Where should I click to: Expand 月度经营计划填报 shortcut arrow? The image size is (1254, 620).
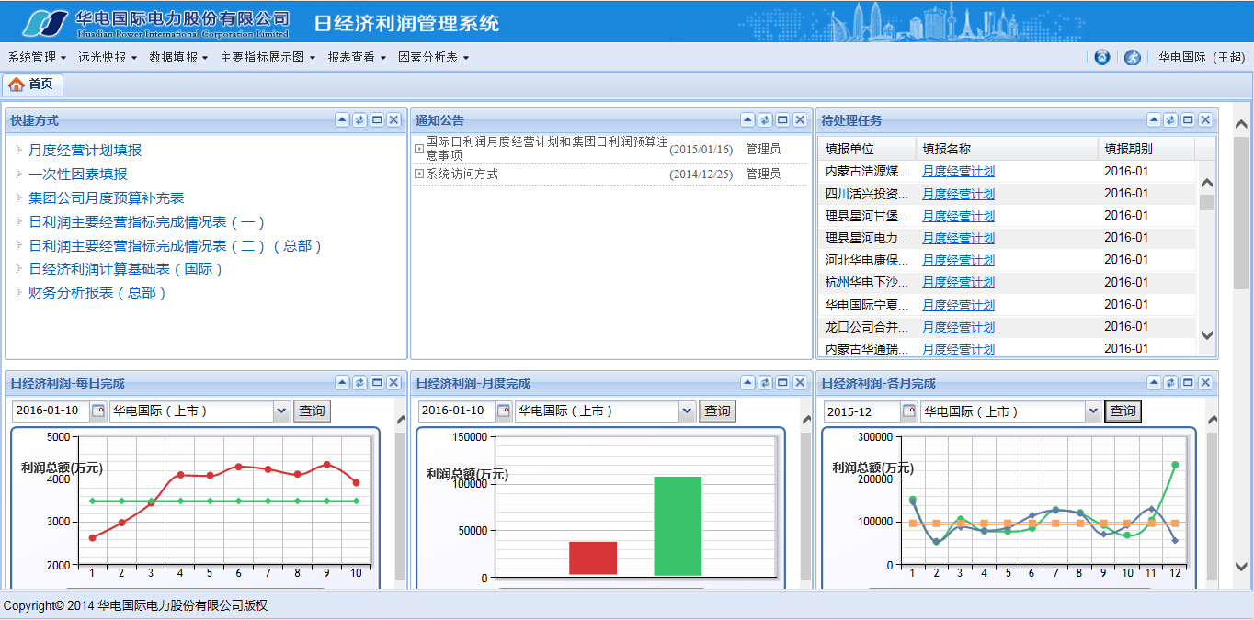pyautogui.click(x=18, y=150)
